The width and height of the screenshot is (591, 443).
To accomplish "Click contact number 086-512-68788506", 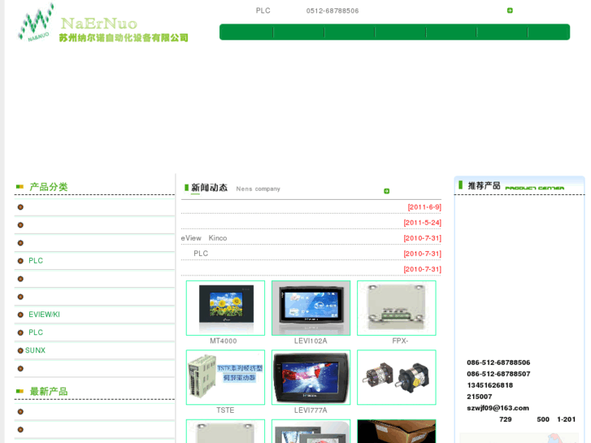I will 498,363.
